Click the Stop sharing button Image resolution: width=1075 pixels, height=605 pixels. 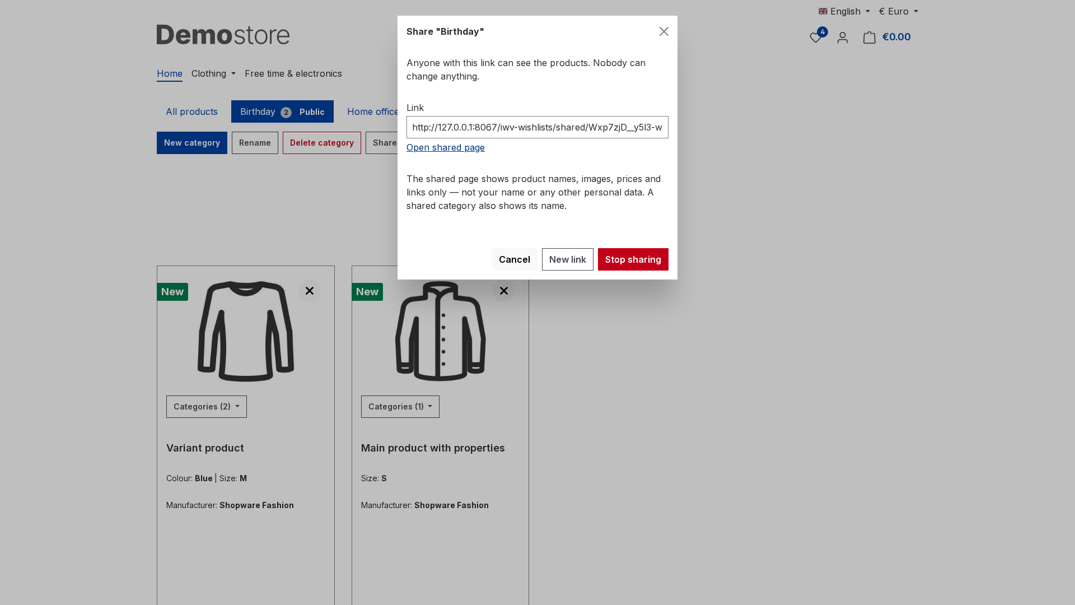633,259
